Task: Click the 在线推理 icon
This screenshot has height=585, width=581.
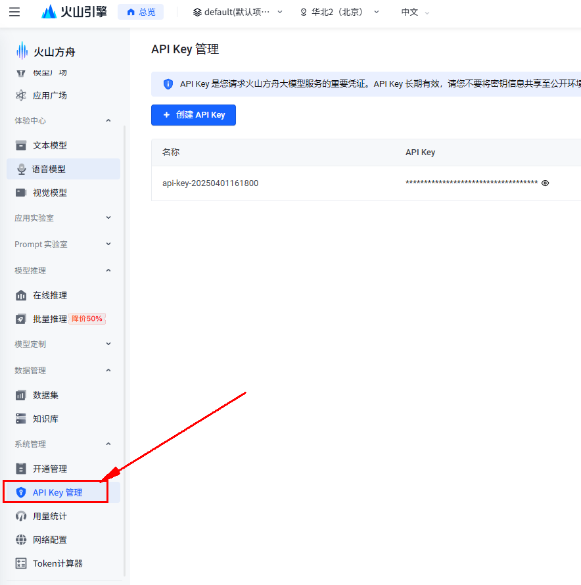Action: pos(21,296)
